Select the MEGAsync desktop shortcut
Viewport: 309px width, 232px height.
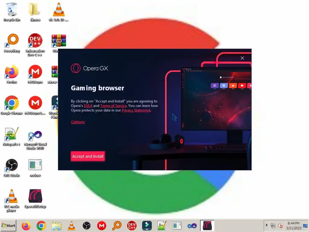coord(35,74)
